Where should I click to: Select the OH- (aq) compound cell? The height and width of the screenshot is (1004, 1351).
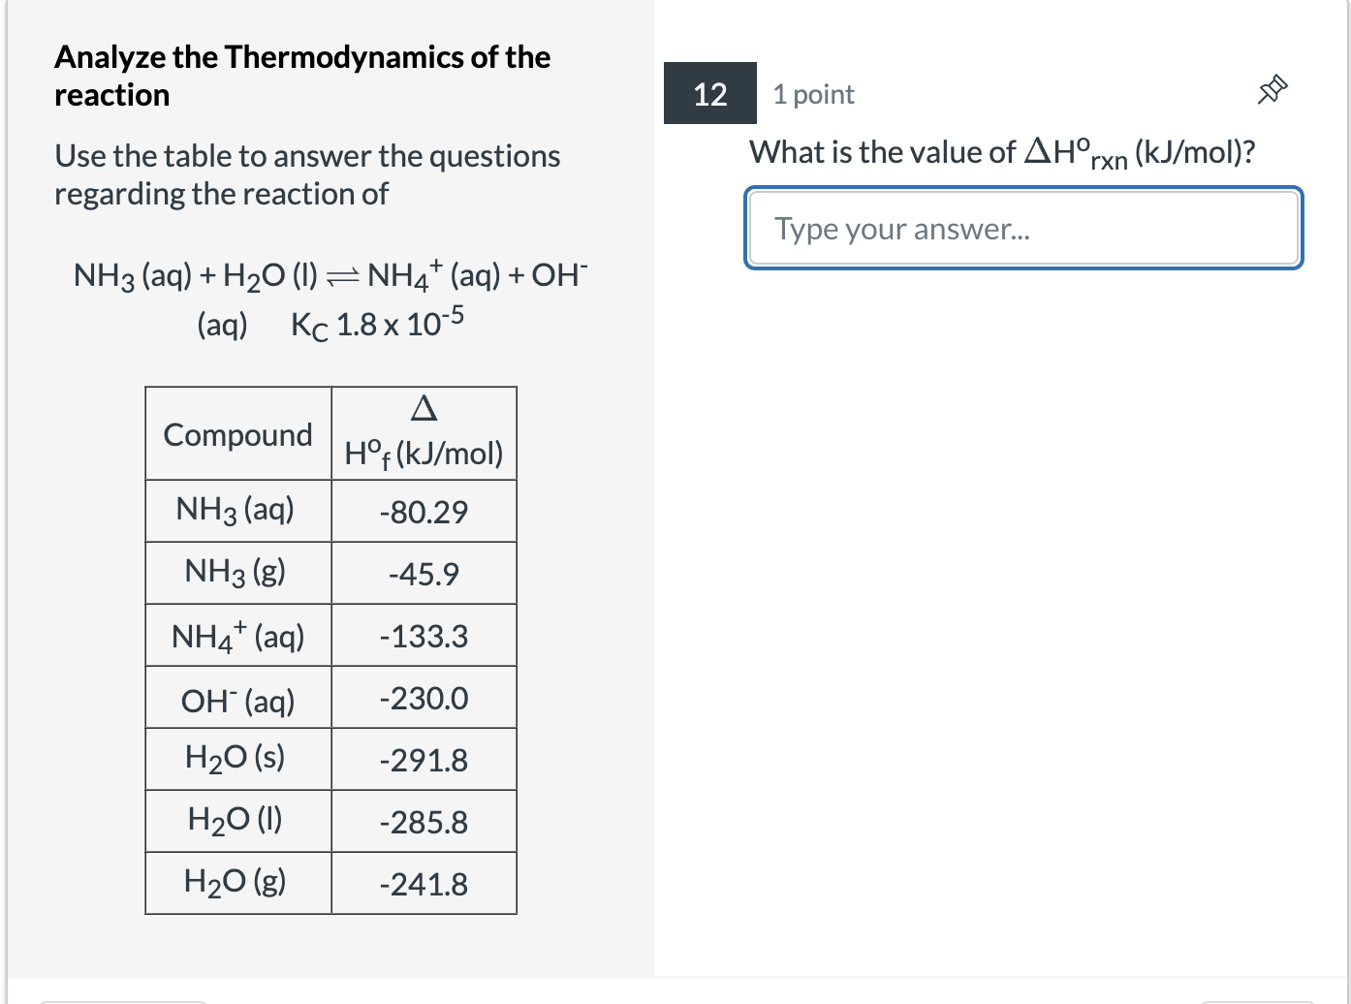[x=237, y=699]
